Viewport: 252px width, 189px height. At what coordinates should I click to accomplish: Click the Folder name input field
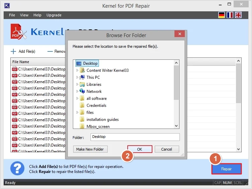135,137
